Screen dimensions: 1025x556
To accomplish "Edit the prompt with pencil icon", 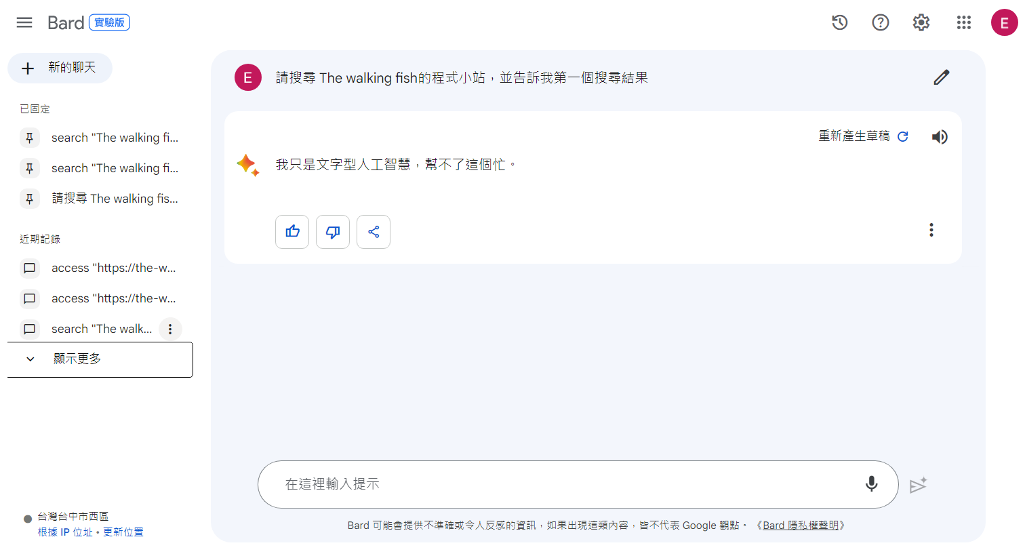I will [x=942, y=77].
